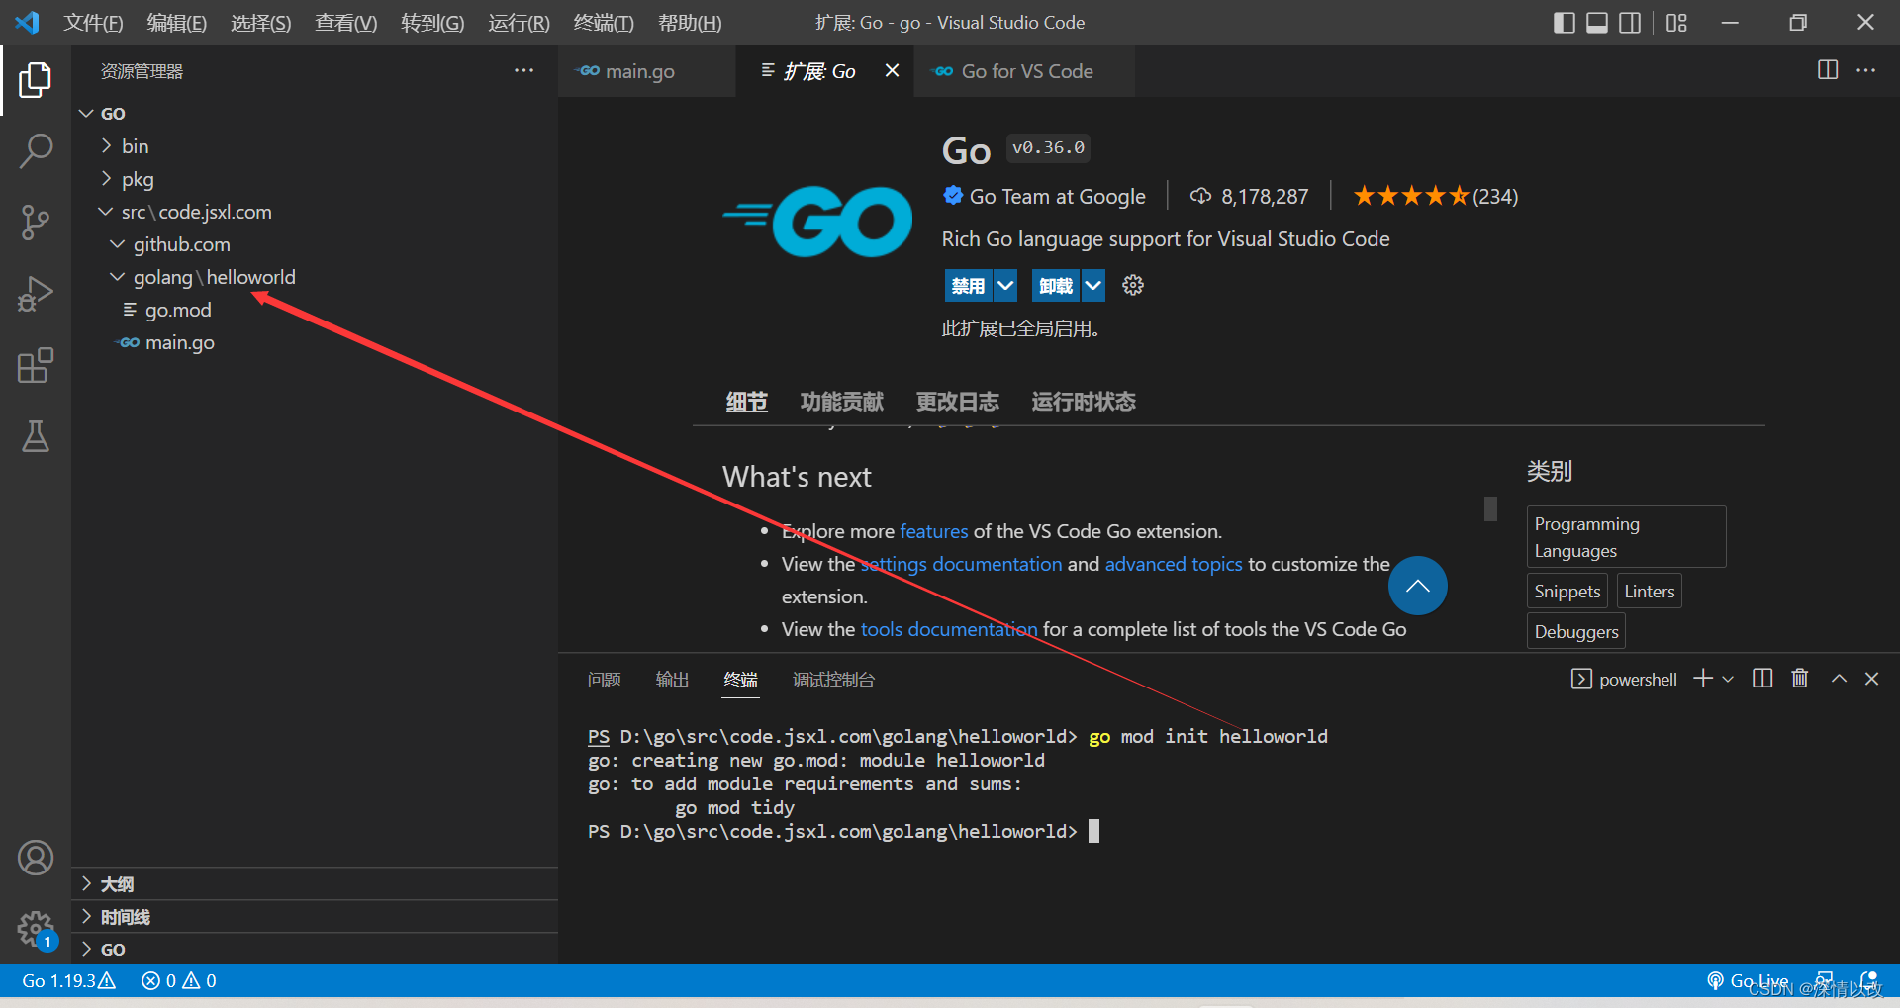Viewport: 1900px width, 1008px height.
Task: Switch to the main.go editor tab
Action: tap(647, 70)
